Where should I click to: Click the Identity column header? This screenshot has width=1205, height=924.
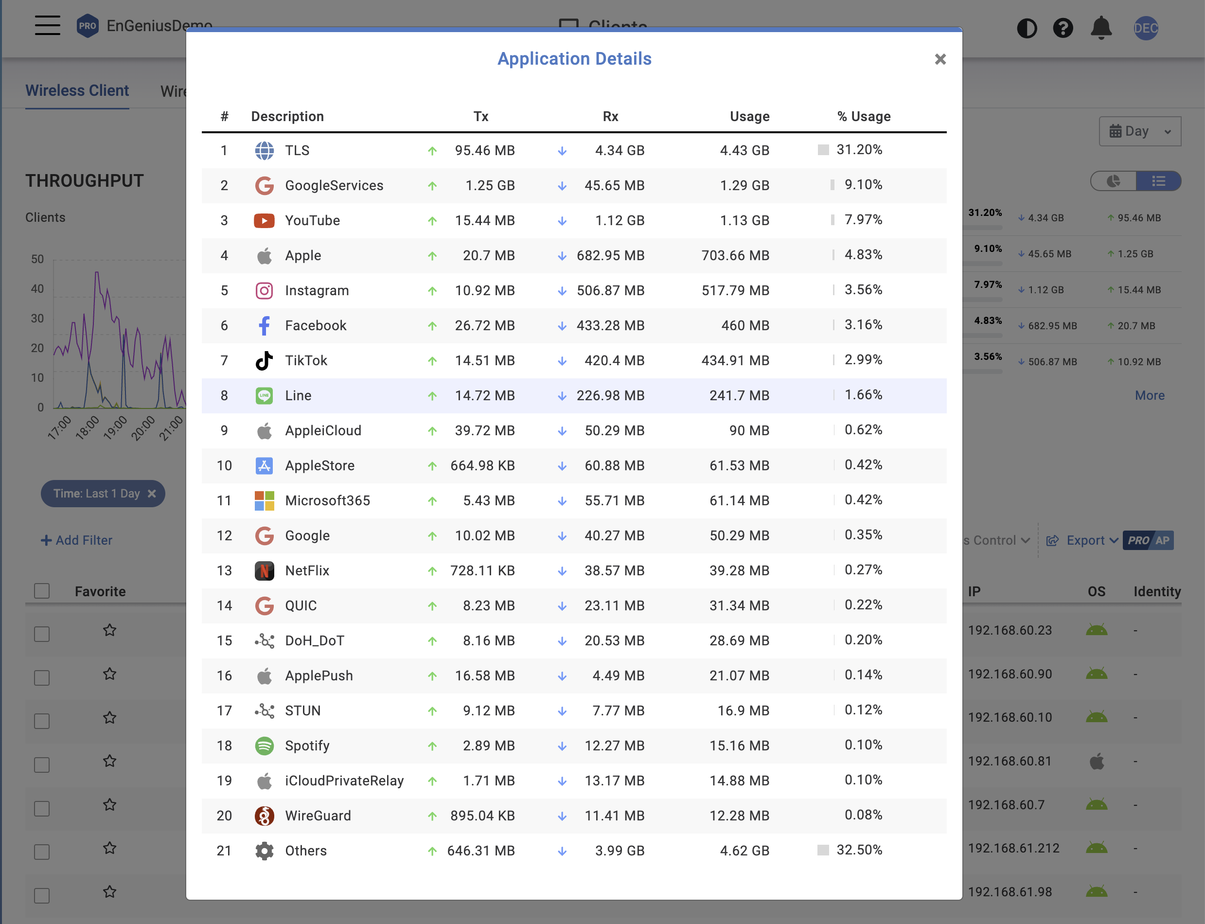(x=1157, y=592)
